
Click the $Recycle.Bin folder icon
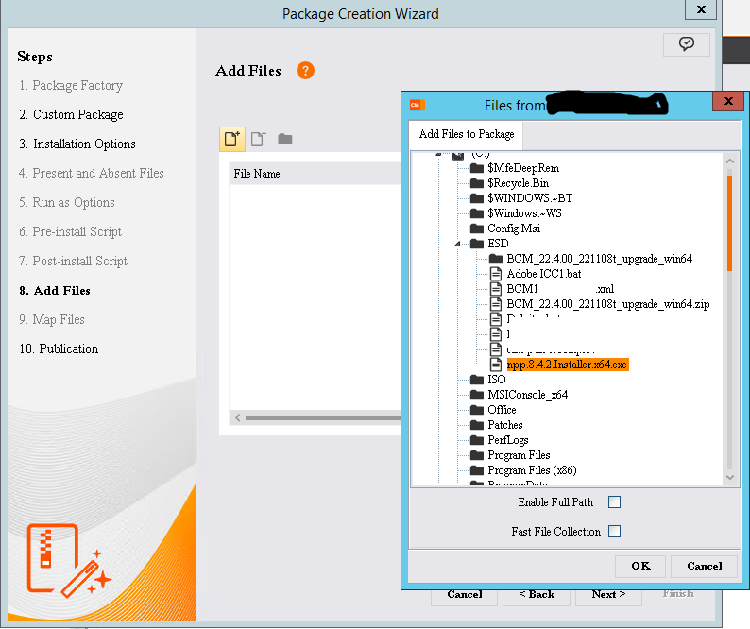(477, 183)
